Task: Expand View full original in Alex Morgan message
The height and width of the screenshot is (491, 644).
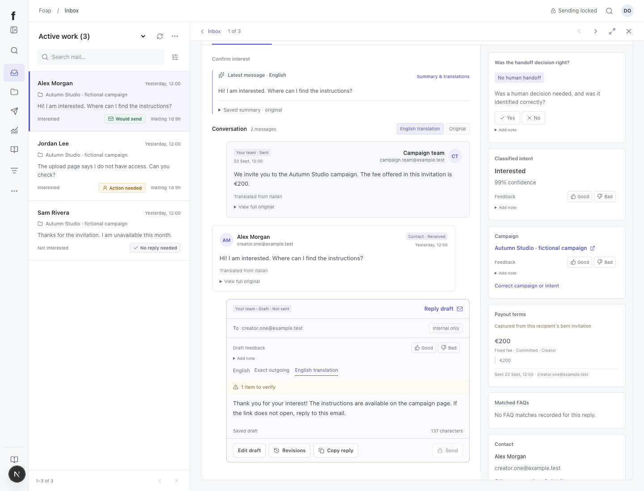Action: point(240,282)
